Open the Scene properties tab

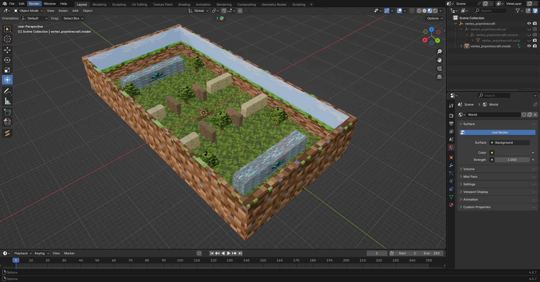point(451,139)
